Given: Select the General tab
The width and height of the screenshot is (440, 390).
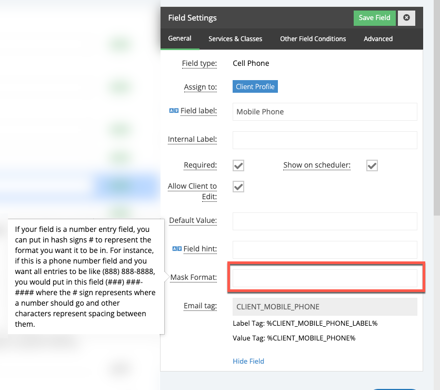Looking at the screenshot, I should click(179, 38).
